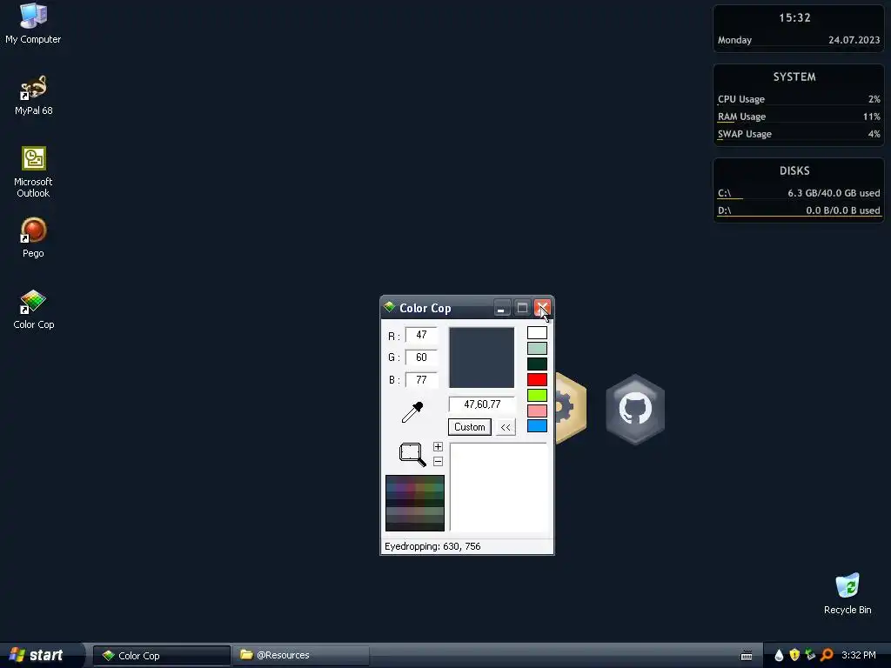Select the white history swatch
Image resolution: width=891 pixels, height=668 pixels.
(x=537, y=333)
